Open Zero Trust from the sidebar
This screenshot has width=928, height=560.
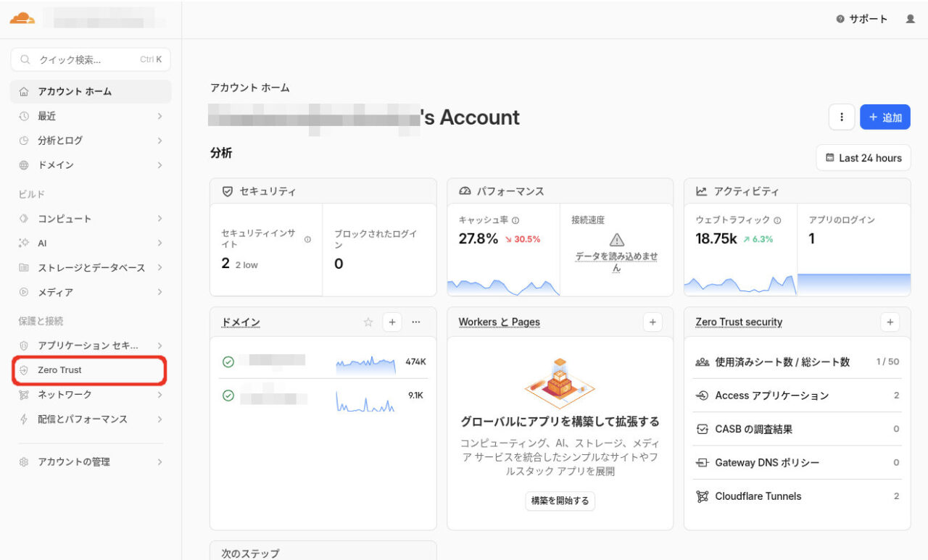click(x=91, y=370)
